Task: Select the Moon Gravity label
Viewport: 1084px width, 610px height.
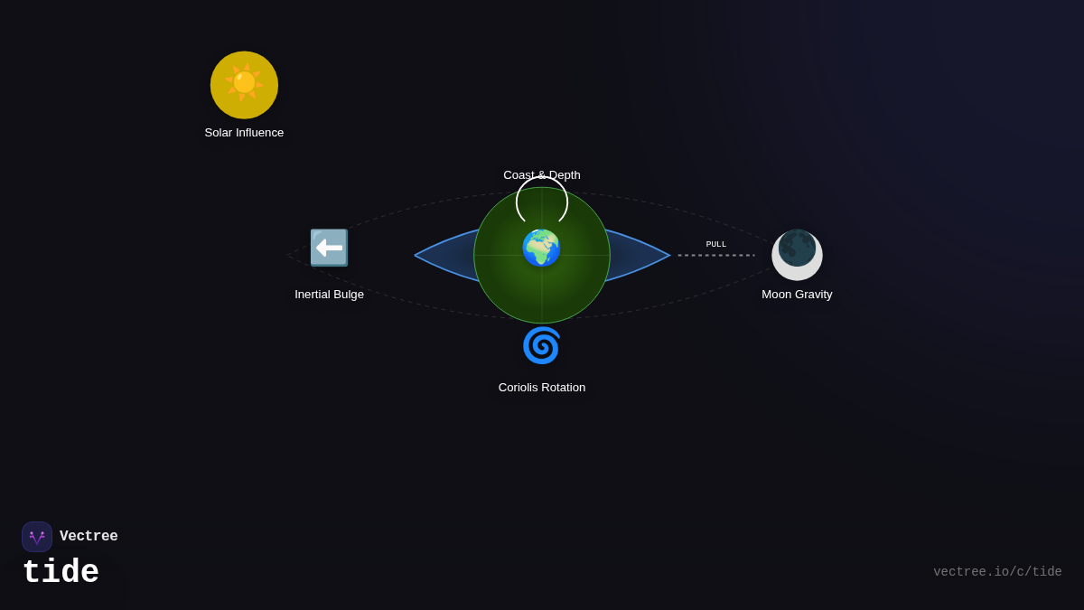Action: point(797,295)
